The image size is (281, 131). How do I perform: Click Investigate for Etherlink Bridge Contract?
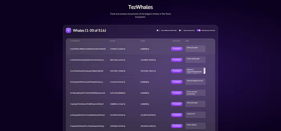[x=176, y=82]
